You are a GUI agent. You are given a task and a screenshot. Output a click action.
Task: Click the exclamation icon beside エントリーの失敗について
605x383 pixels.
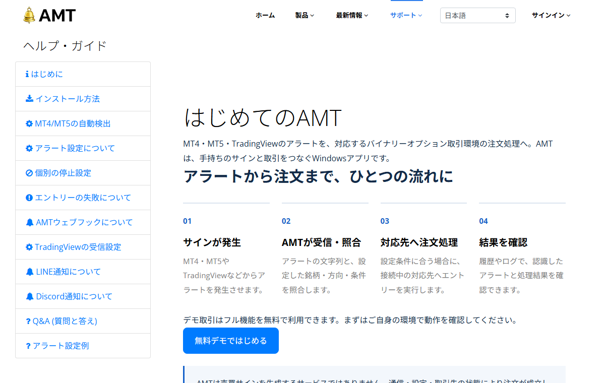point(29,198)
